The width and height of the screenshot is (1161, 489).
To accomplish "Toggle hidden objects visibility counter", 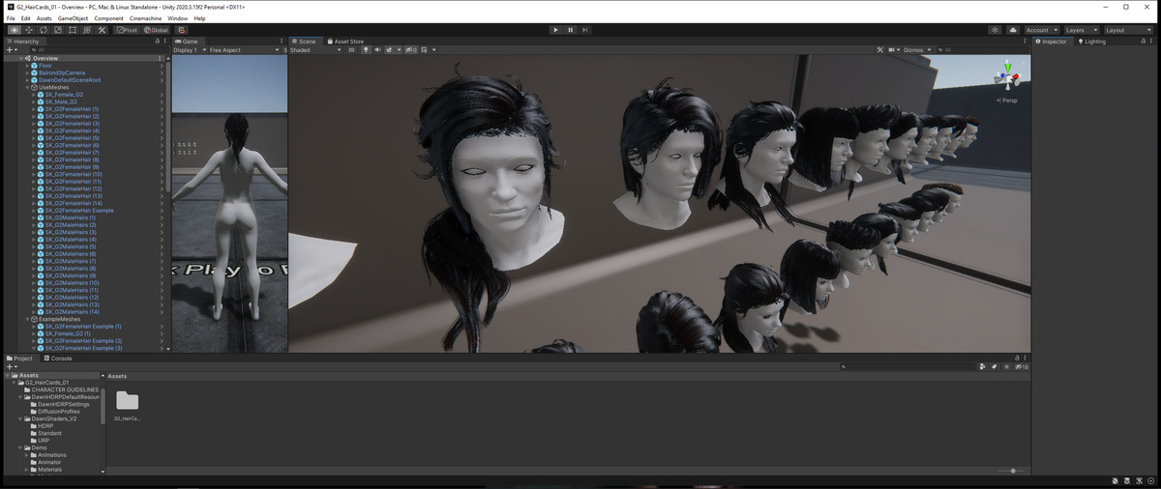I will point(411,49).
